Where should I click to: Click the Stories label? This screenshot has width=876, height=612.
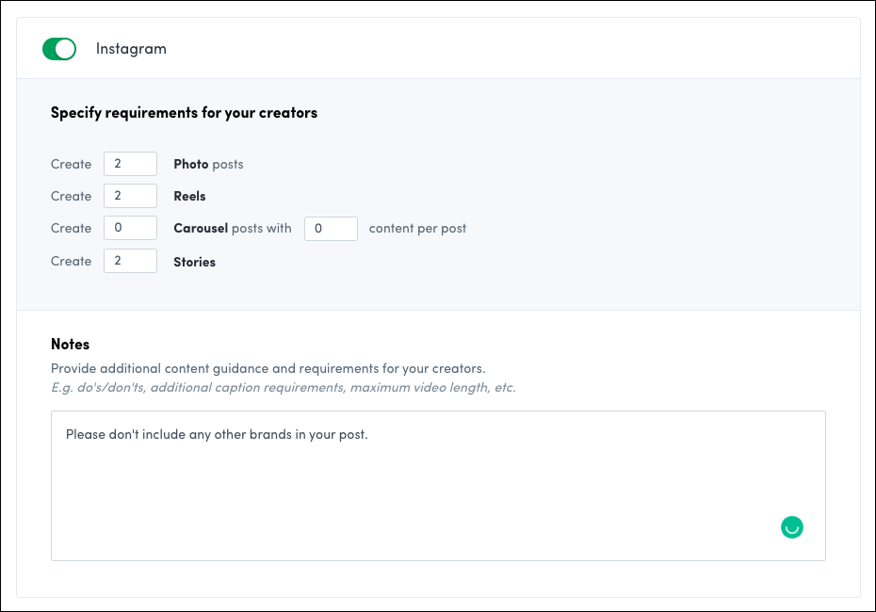pos(194,262)
